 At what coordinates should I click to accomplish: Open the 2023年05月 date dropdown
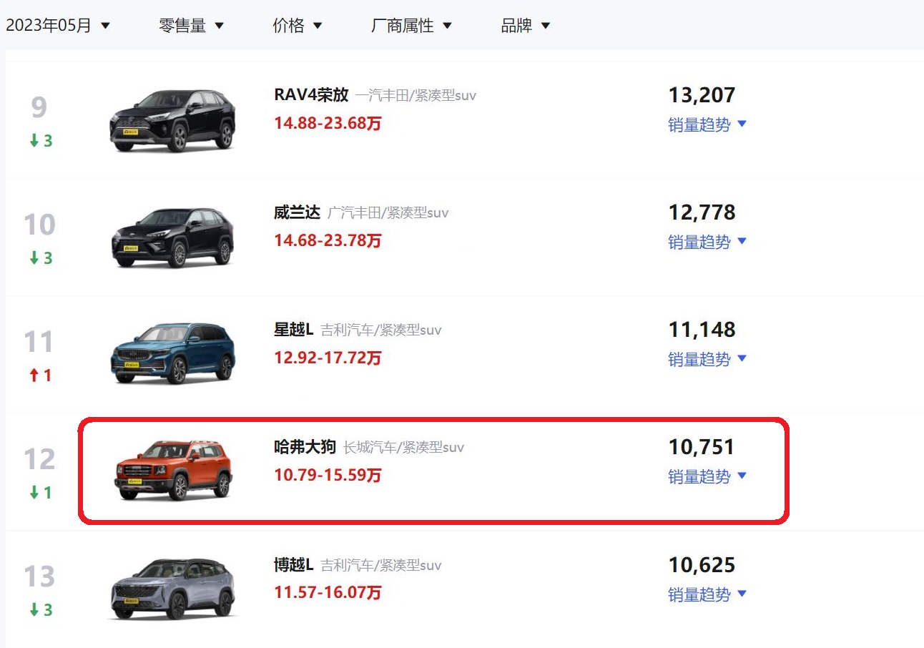pyautogui.click(x=58, y=26)
